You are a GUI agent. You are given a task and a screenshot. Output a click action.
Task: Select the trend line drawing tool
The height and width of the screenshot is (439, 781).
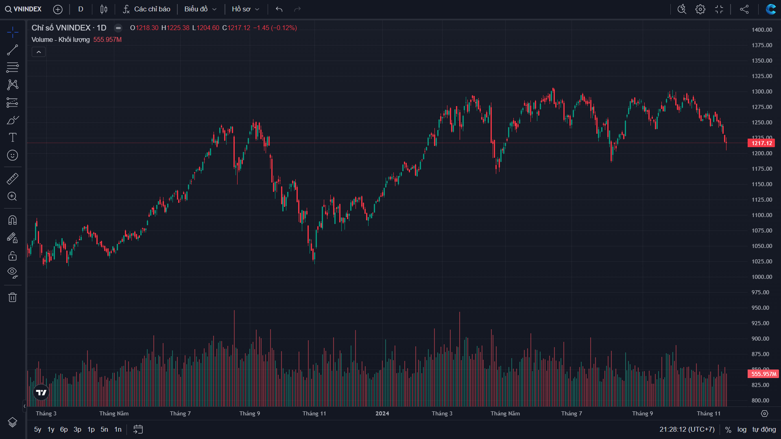click(13, 50)
